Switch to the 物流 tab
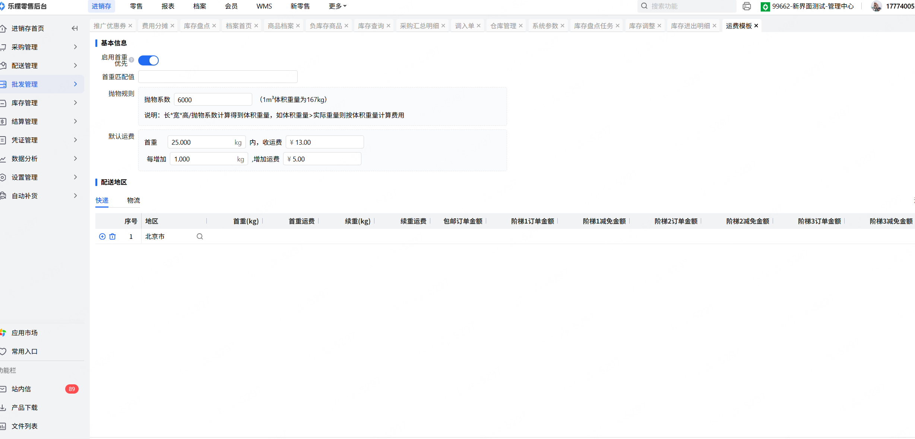This screenshot has width=915, height=439. coord(133,201)
